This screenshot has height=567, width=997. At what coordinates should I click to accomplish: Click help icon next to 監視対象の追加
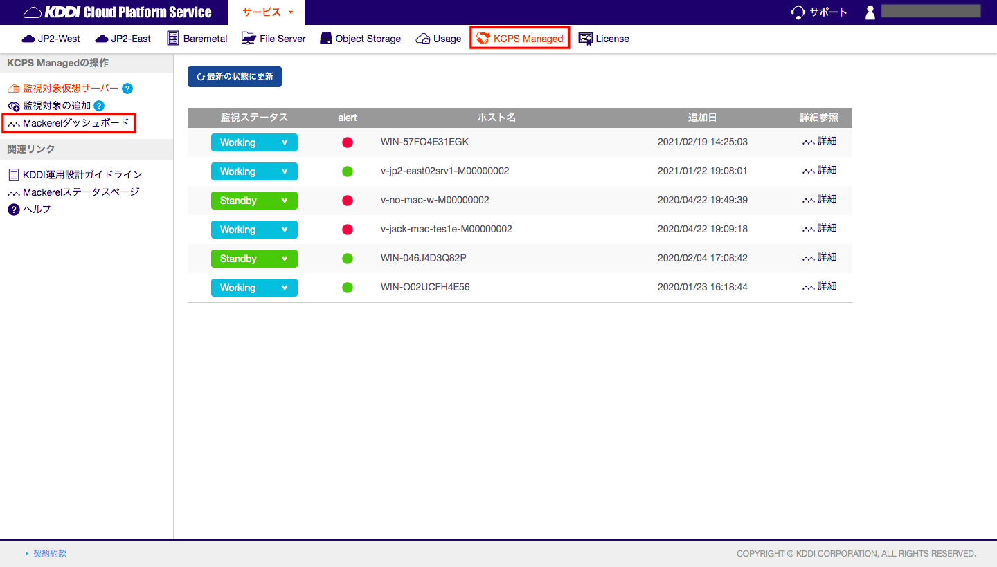tap(99, 106)
